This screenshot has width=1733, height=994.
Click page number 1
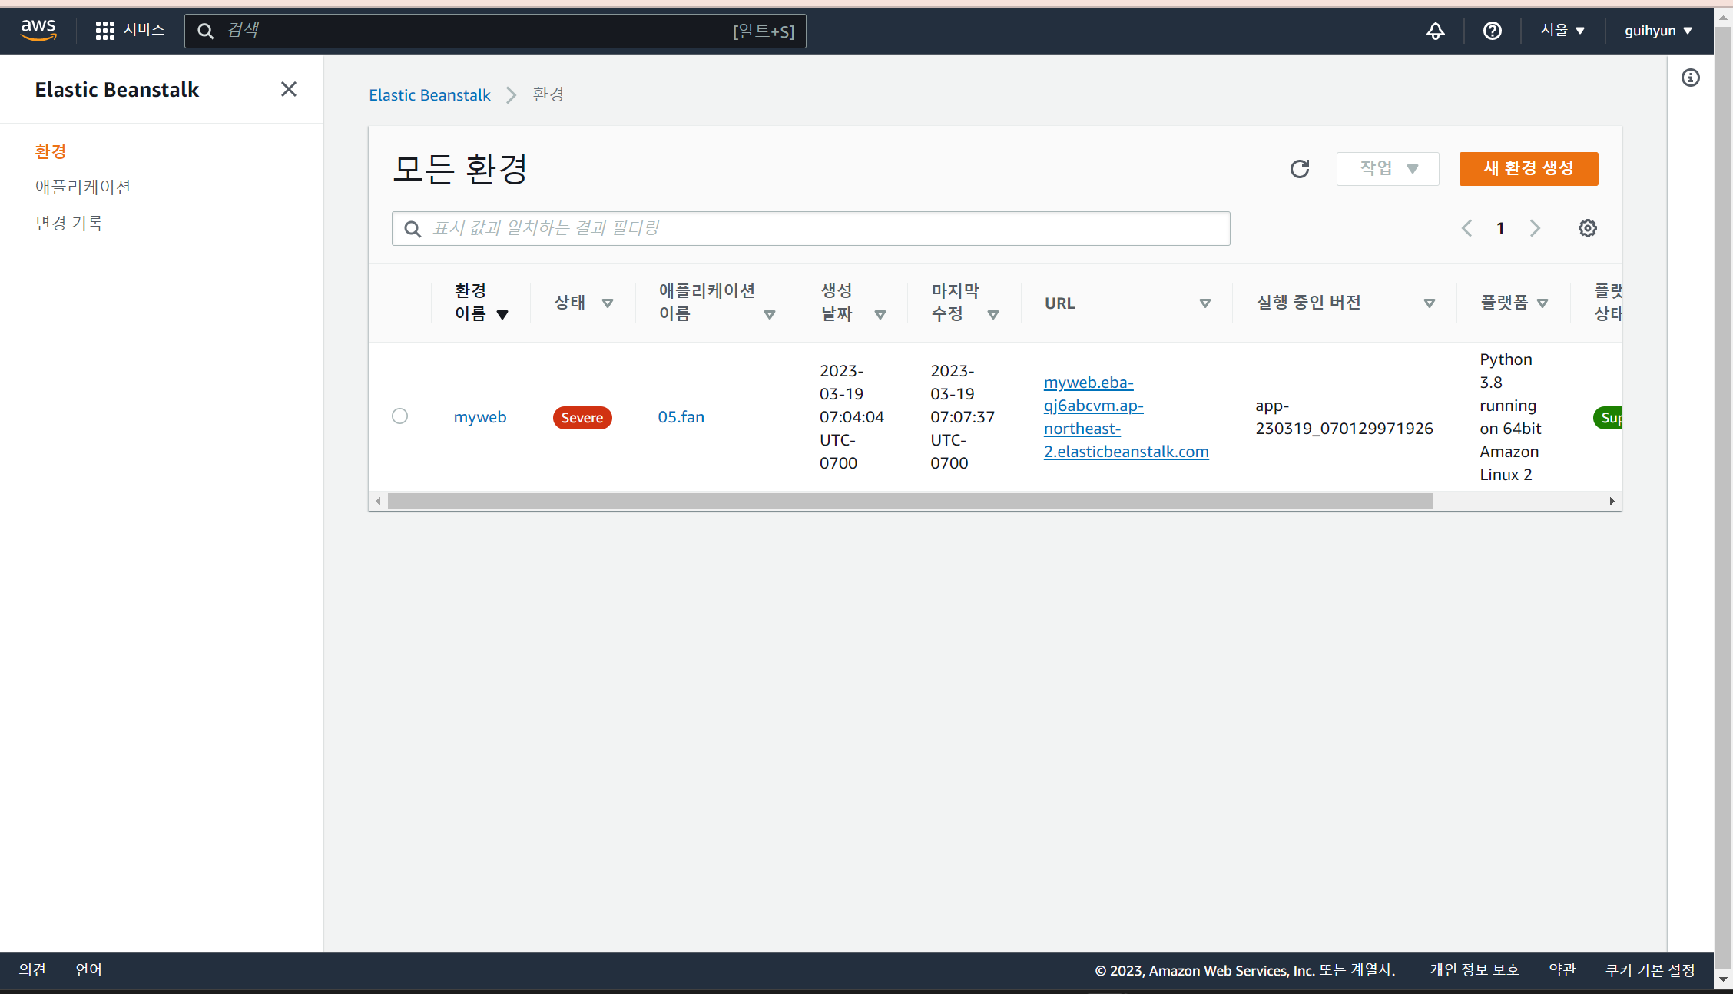1500,228
